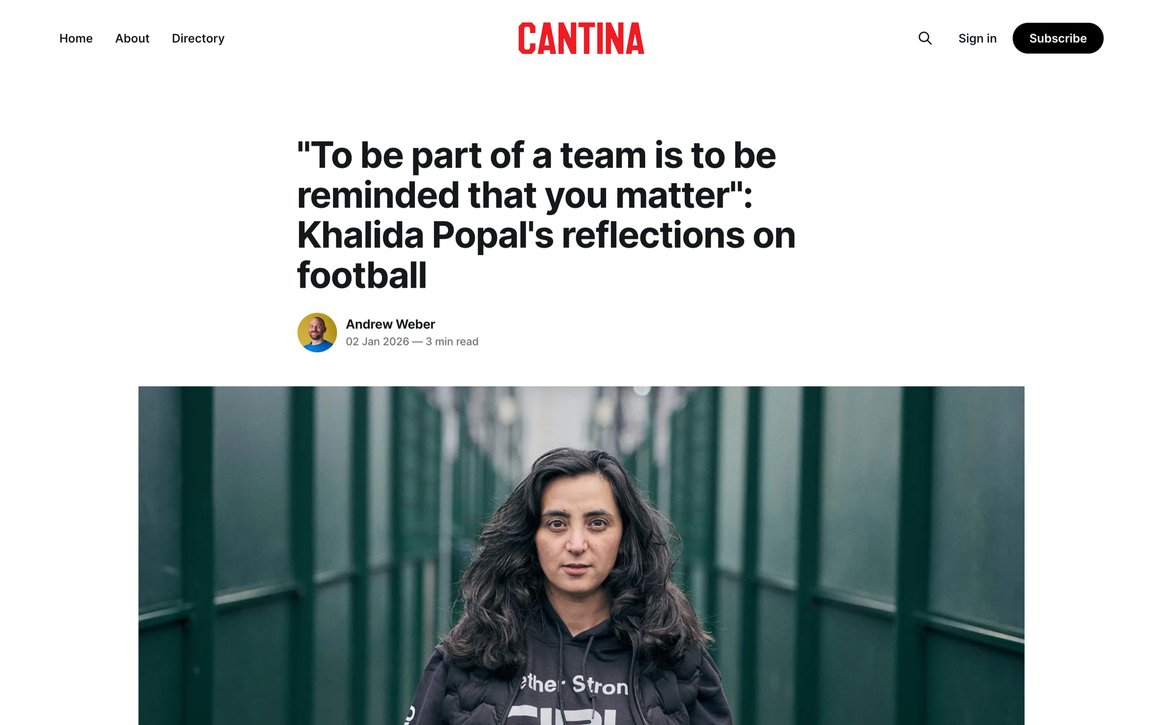This screenshot has height=725, width=1163.
Task: Click the Sign in link
Action: tap(977, 39)
